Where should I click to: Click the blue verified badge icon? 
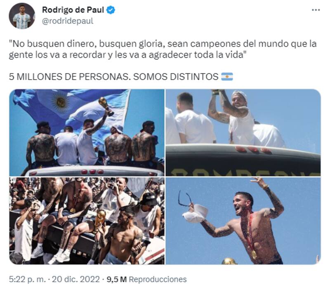(111, 10)
